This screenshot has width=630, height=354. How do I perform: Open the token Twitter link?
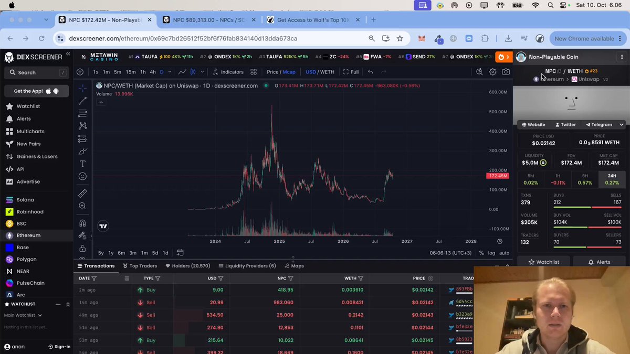(x=565, y=125)
